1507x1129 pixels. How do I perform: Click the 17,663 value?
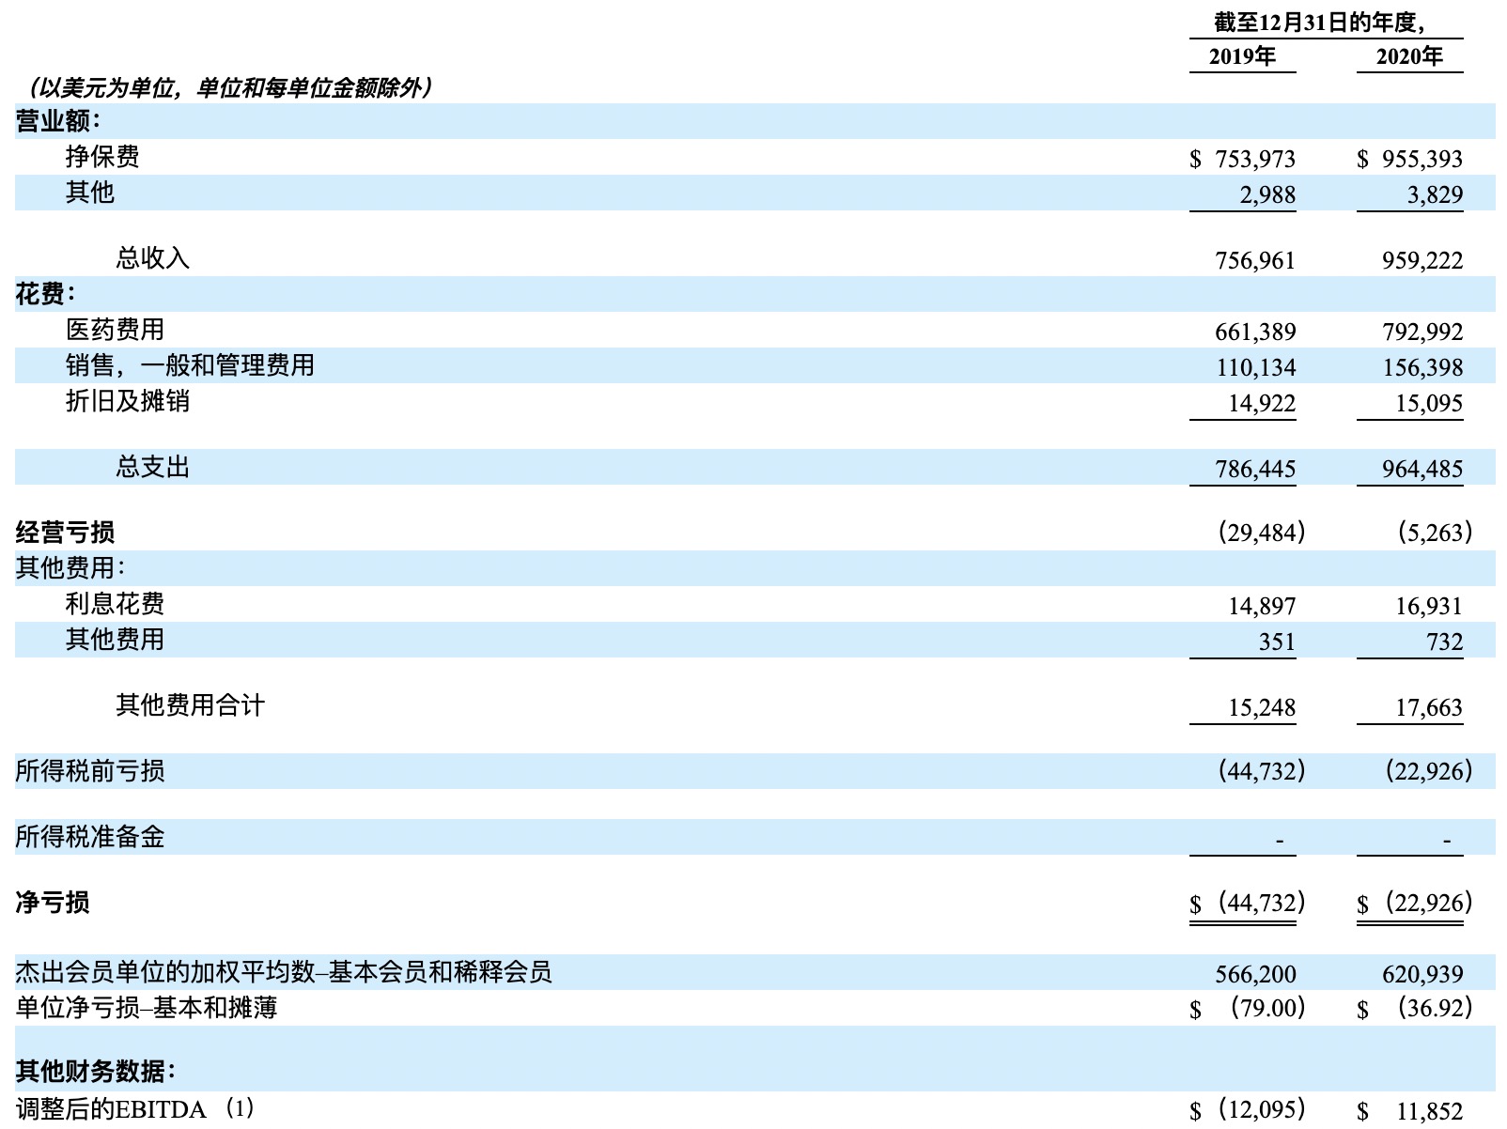(x=1429, y=707)
